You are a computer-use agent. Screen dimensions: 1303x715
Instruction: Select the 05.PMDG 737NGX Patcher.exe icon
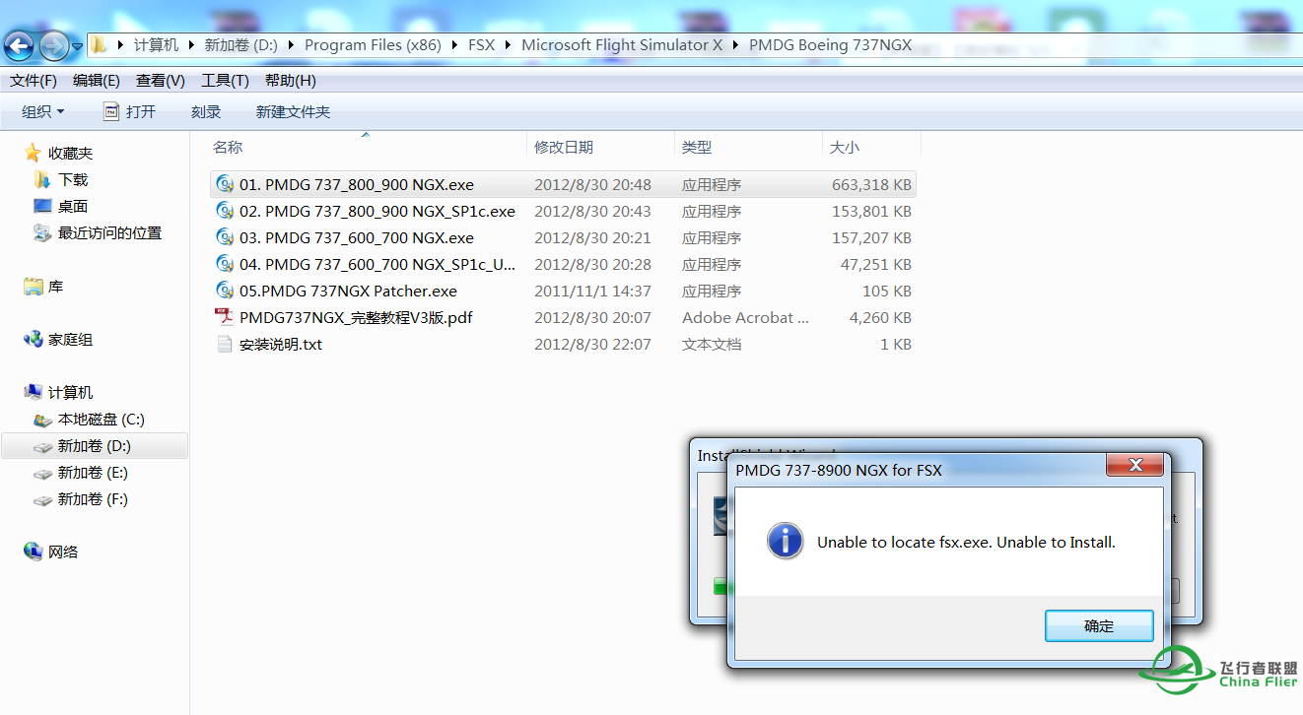coord(224,291)
